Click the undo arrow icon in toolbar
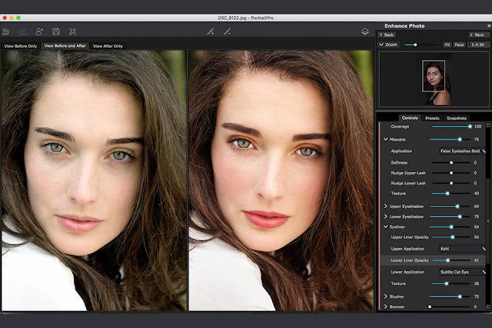Image resolution: width=492 pixels, height=328 pixels. tap(7, 31)
